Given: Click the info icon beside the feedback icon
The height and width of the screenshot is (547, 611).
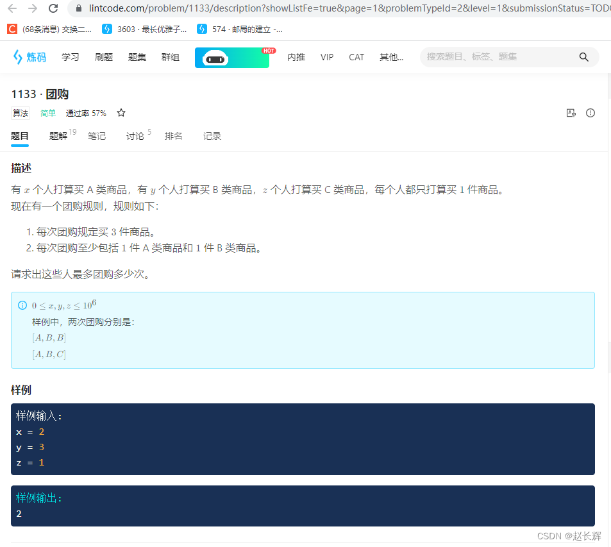Looking at the screenshot, I should 590,113.
